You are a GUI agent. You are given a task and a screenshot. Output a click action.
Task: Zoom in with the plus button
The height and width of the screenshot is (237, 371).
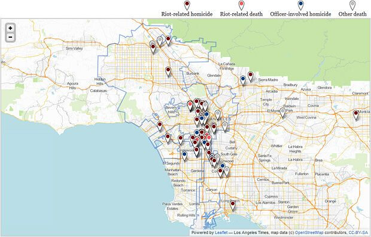click(x=10, y=28)
